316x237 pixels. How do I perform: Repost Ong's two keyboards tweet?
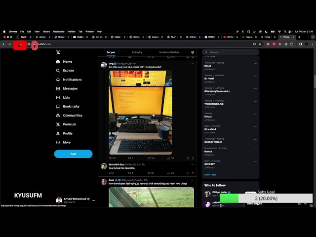pos(130,158)
